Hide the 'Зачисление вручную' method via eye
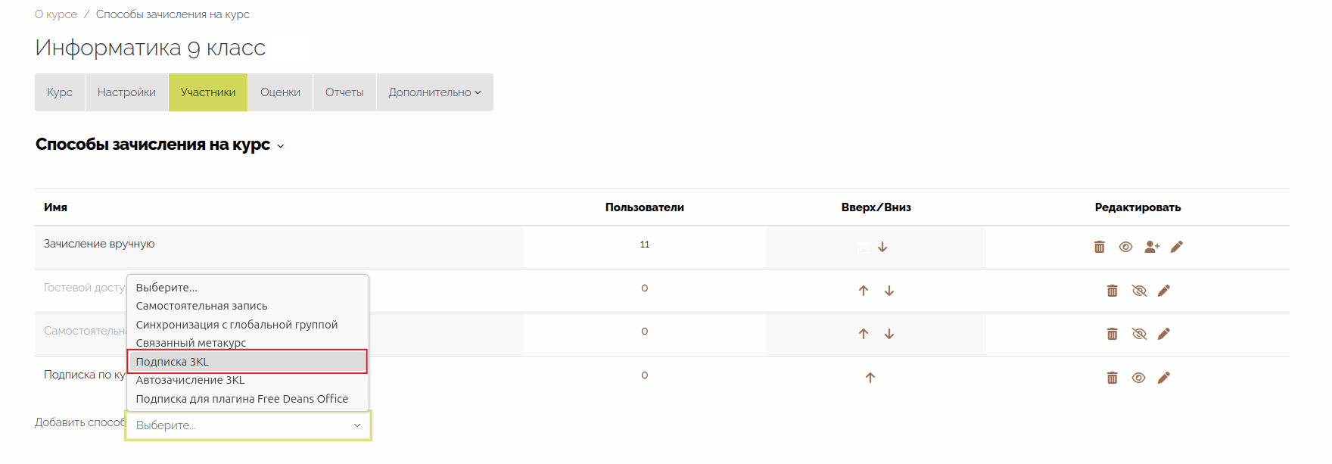 pos(1125,247)
